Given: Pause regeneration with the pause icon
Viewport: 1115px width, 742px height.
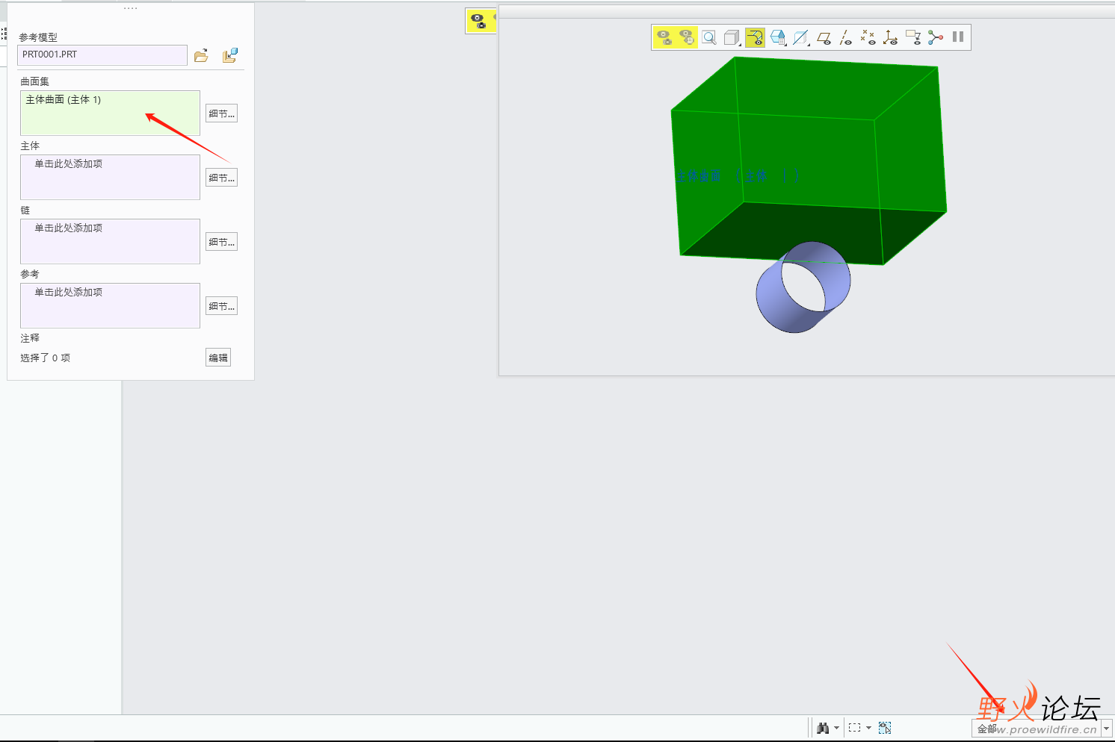Looking at the screenshot, I should 958,37.
